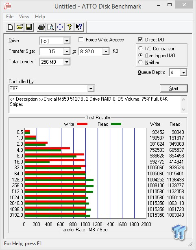Expand Controlled by Z87 dropdown
The width and height of the screenshot is (196, 250).
click(x=91, y=88)
